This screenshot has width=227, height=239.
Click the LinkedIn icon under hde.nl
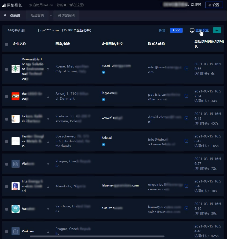(x=104, y=144)
